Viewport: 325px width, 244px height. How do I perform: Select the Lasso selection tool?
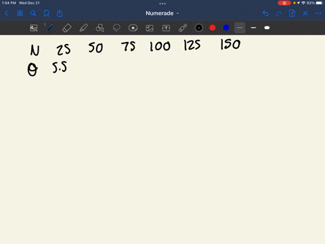(116, 28)
